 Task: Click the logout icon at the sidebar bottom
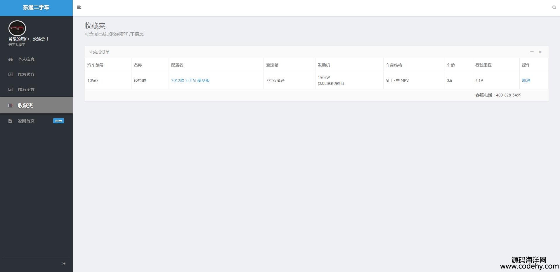[64, 264]
